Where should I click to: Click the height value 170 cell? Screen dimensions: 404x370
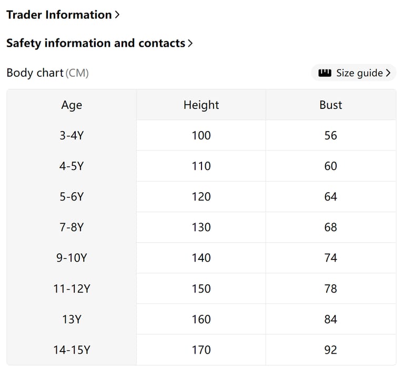coord(201,349)
